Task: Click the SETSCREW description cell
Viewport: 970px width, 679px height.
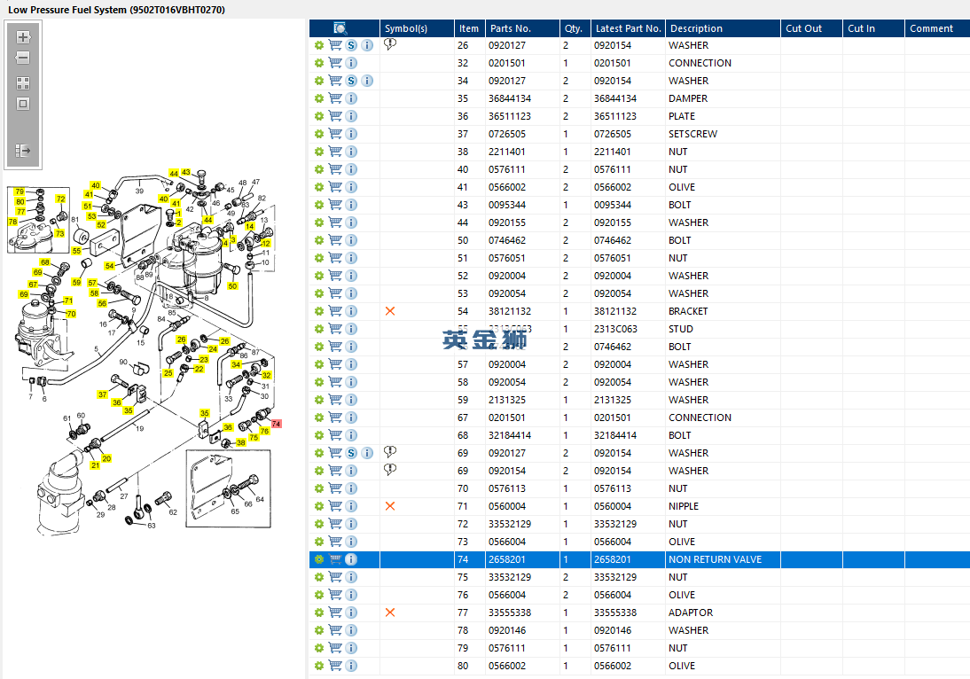Action: tap(723, 134)
